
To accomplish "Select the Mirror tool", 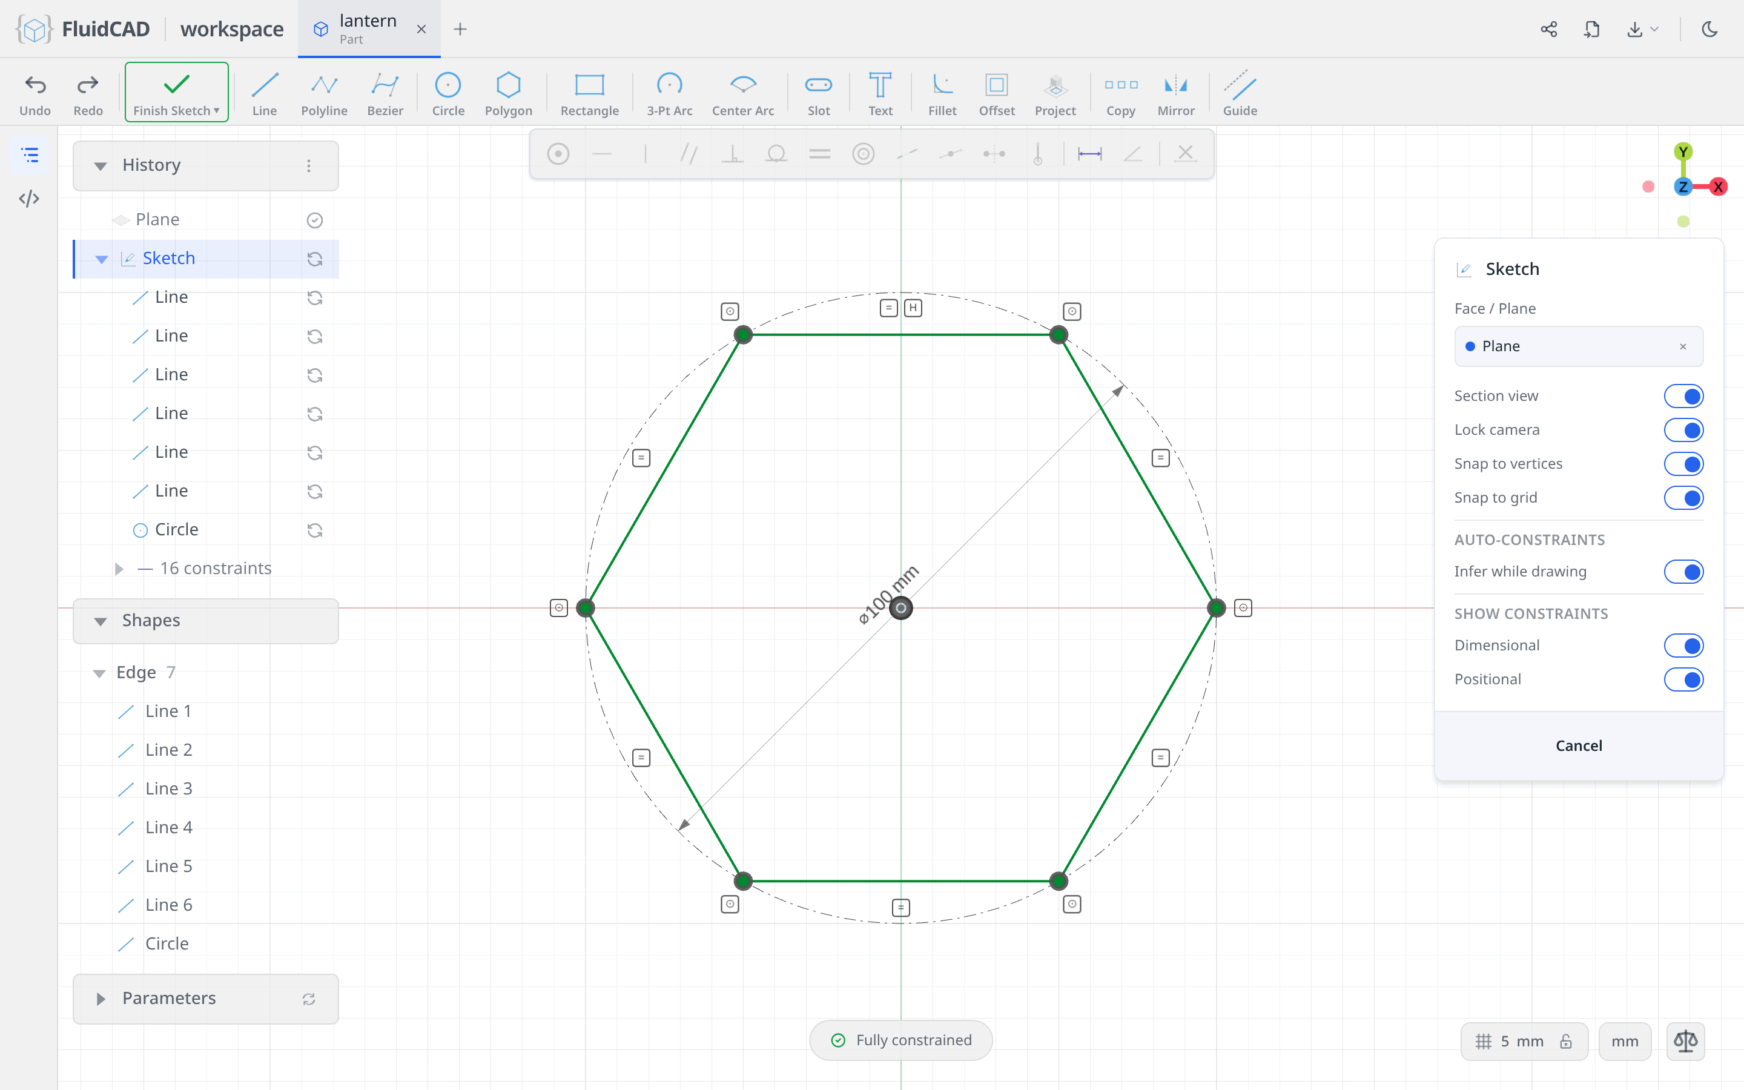I will [1175, 94].
